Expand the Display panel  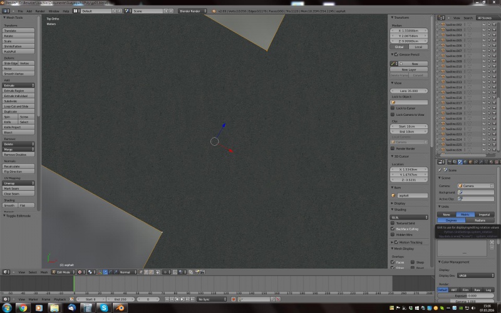click(398, 203)
